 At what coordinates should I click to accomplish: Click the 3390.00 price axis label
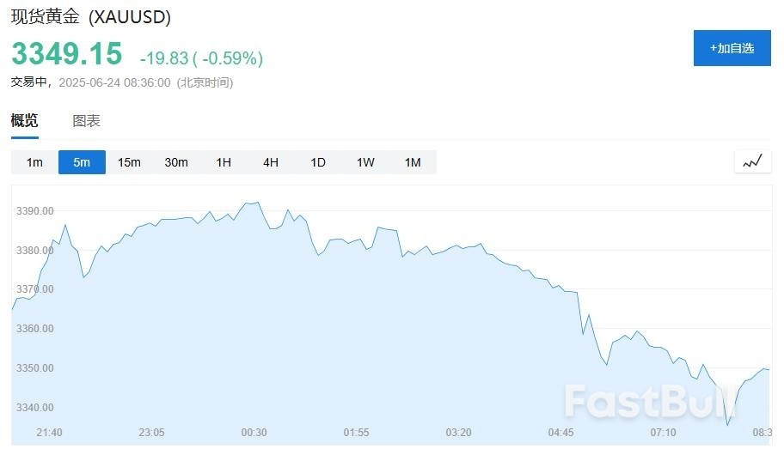35,211
